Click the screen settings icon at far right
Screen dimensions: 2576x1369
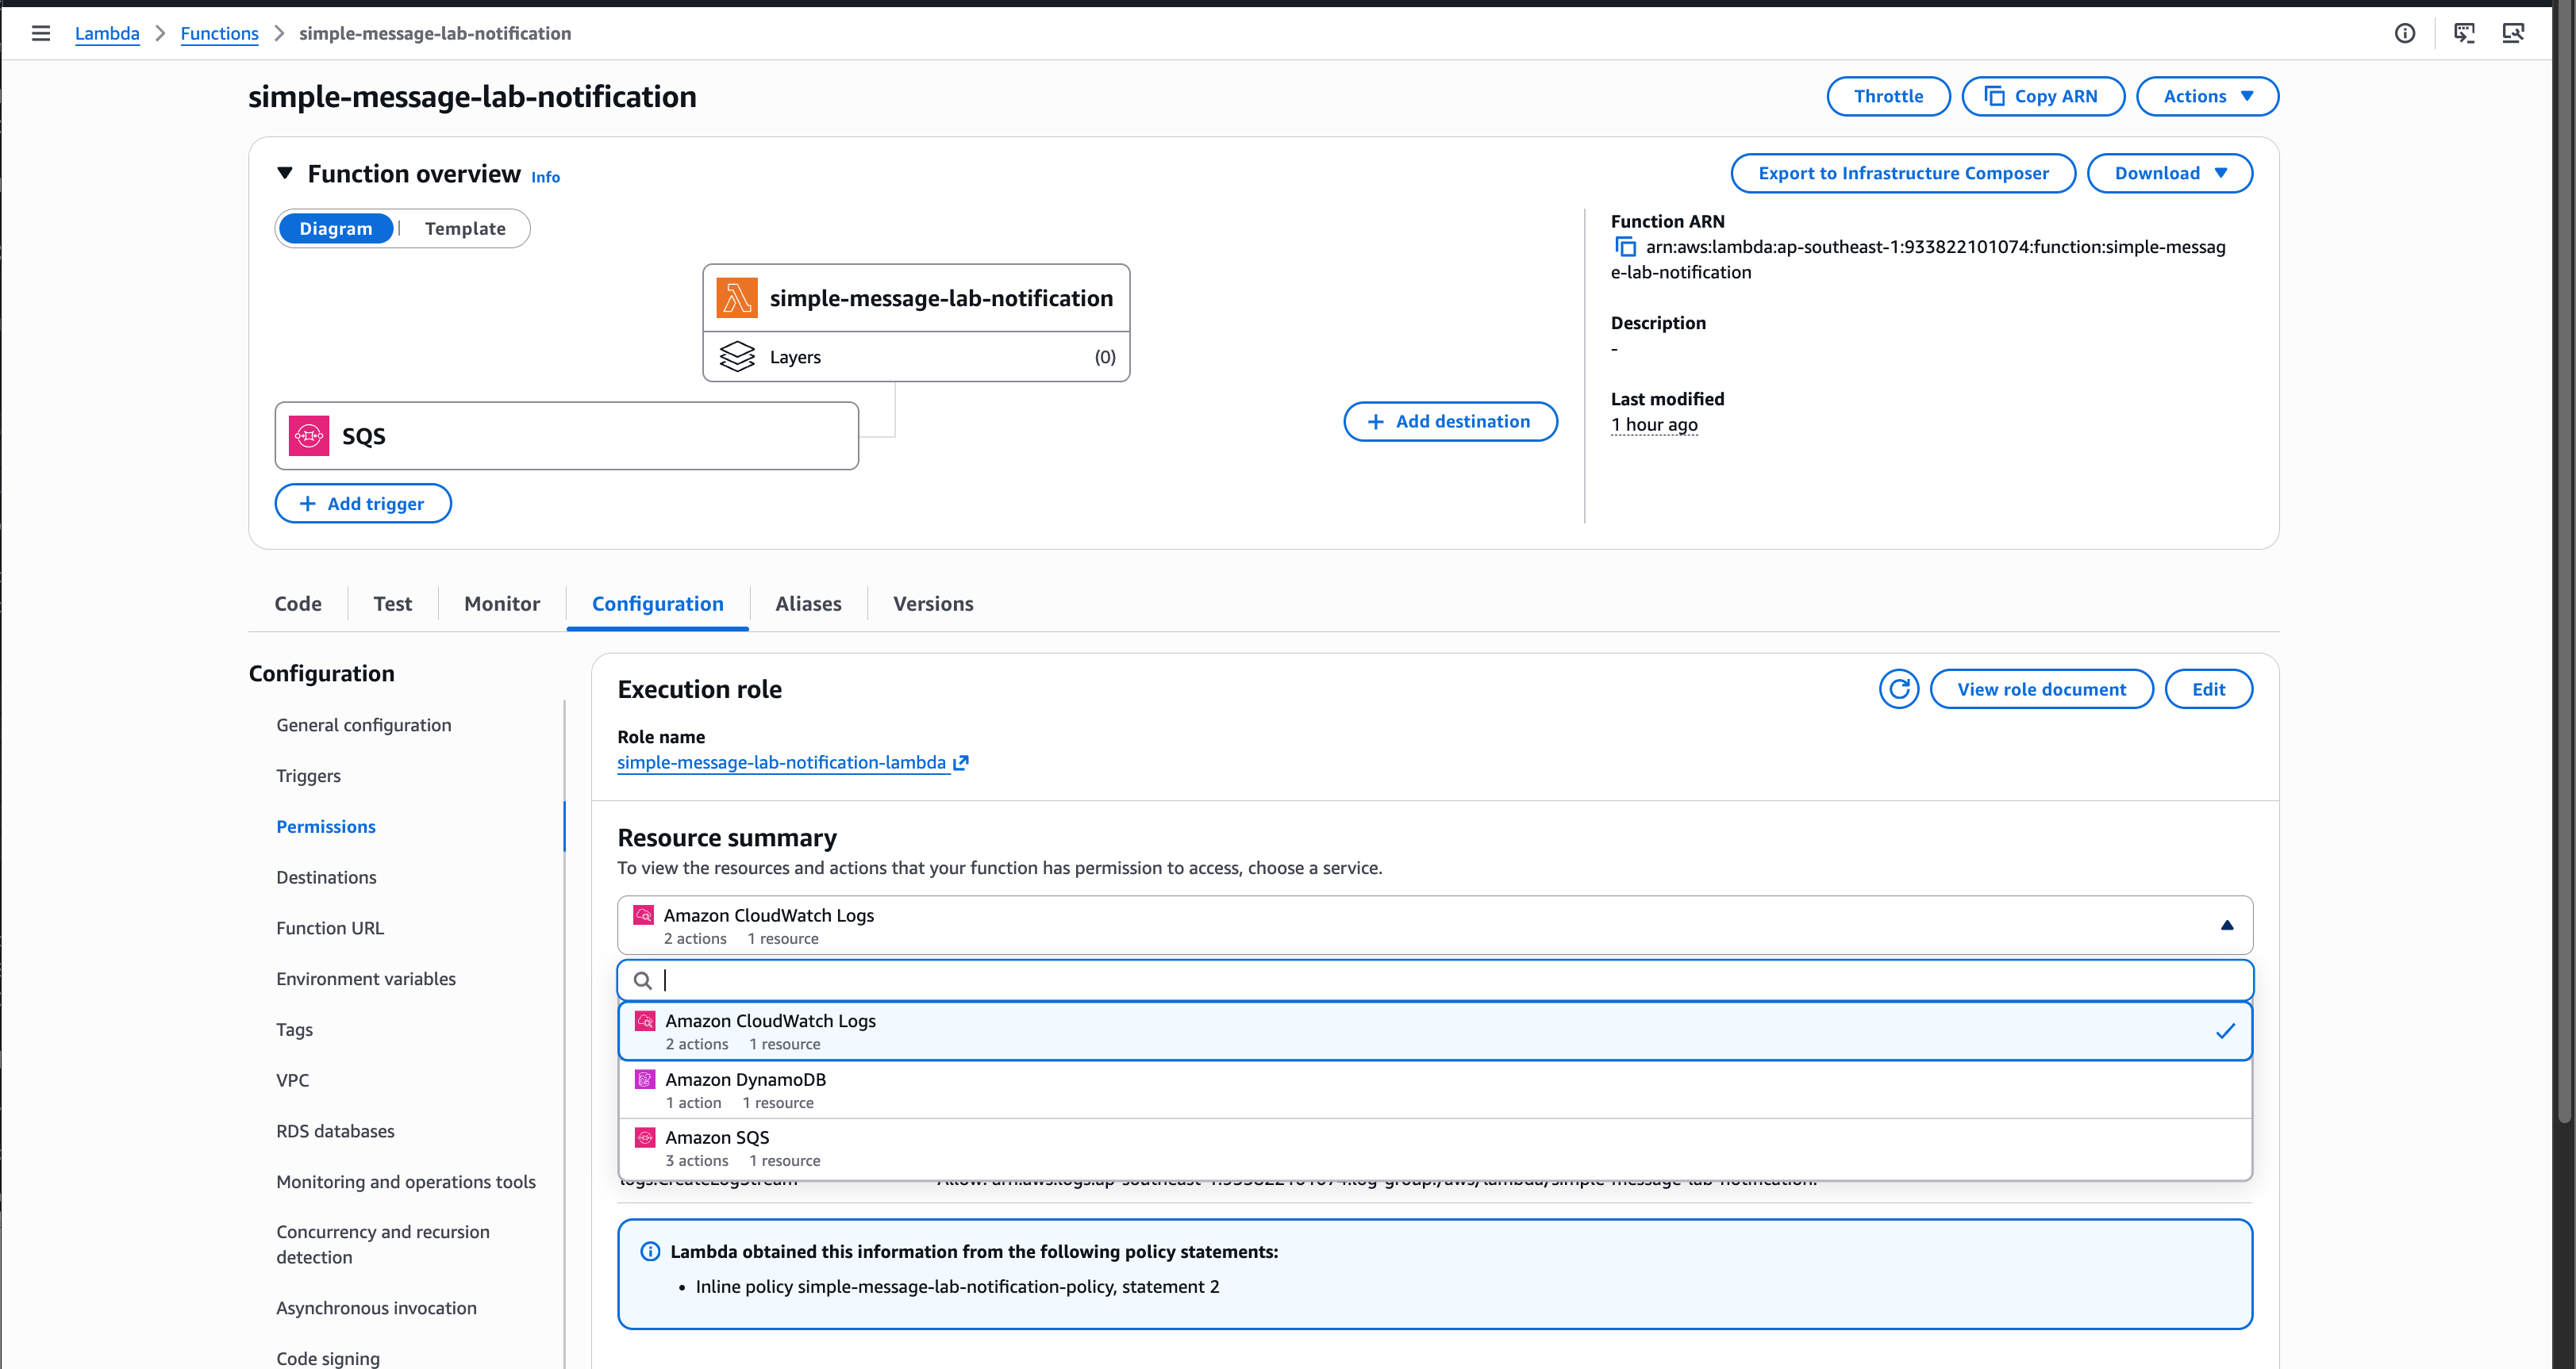(x=2513, y=33)
